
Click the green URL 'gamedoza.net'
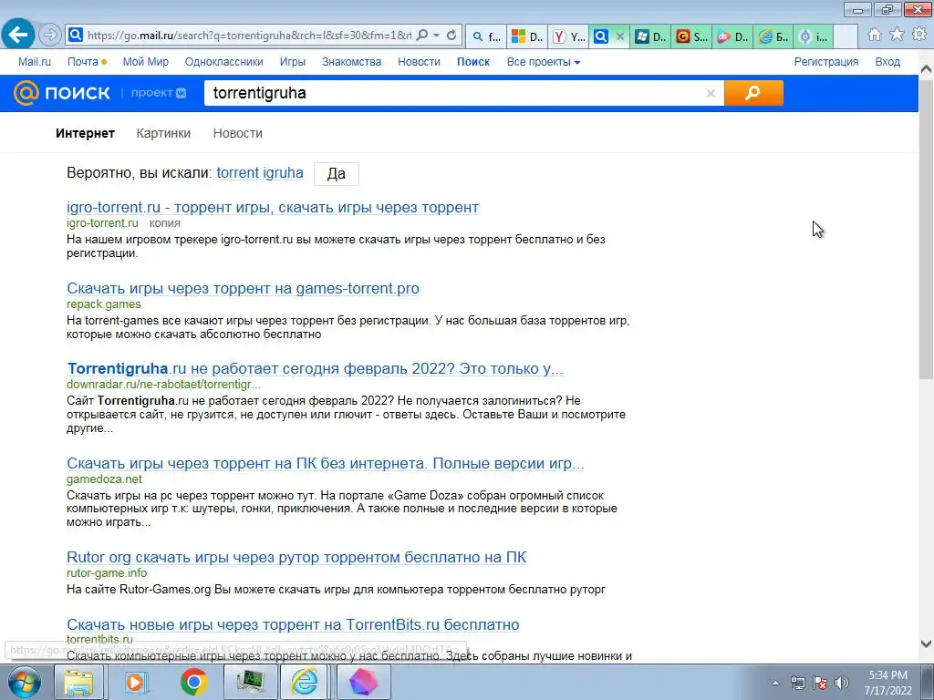point(104,479)
